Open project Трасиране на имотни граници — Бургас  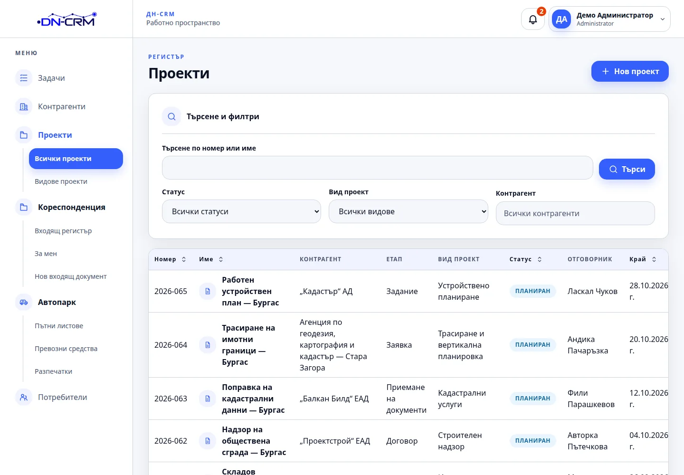pyautogui.click(x=248, y=345)
